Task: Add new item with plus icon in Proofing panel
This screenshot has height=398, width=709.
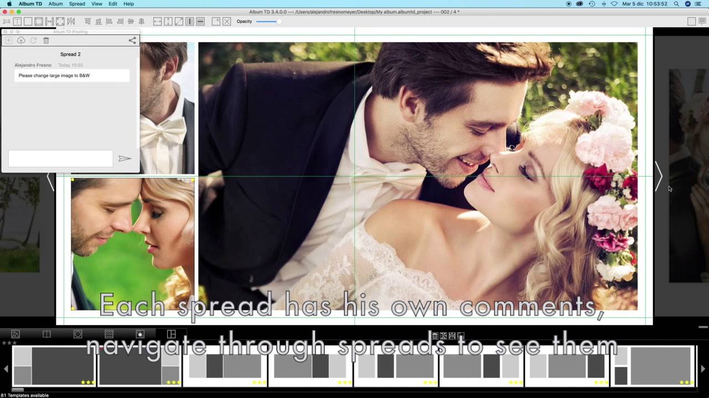Action: (x=8, y=40)
